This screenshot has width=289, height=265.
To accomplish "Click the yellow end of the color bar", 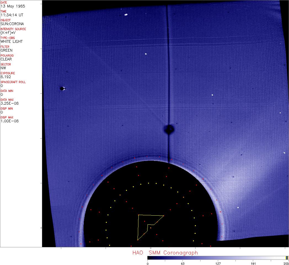I will (x=287, y=258).
